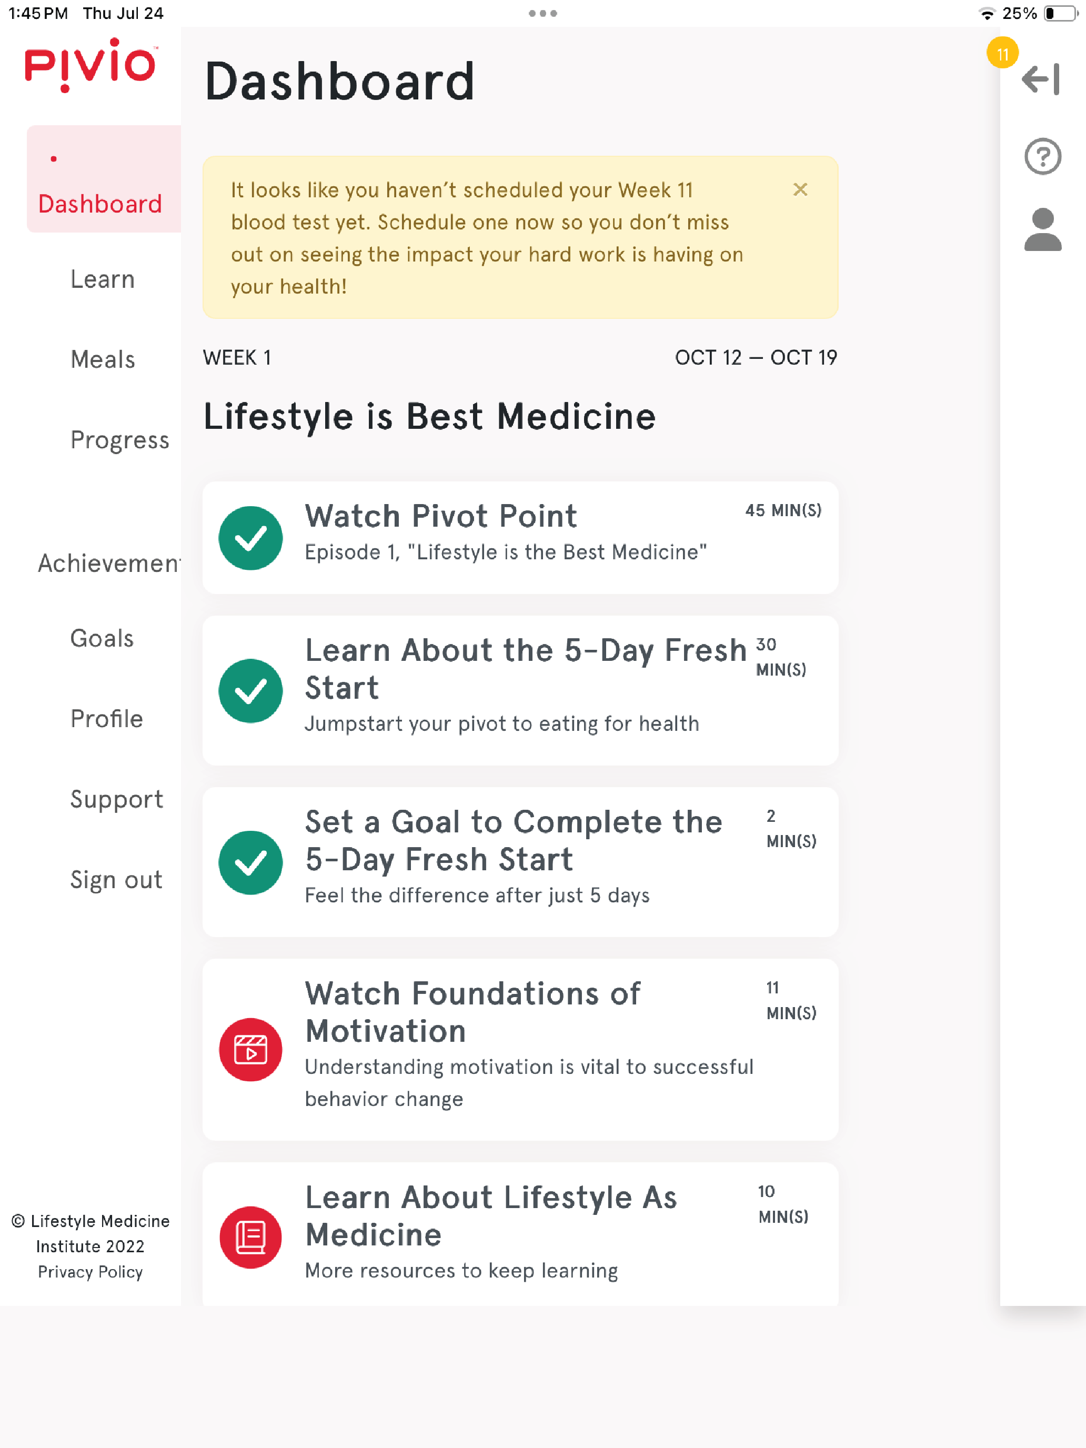This screenshot has width=1086, height=1448.
Task: Open the red video icon for Foundations of Motivation
Action: click(x=250, y=1049)
